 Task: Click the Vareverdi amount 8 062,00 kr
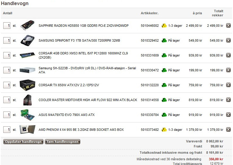215,141
